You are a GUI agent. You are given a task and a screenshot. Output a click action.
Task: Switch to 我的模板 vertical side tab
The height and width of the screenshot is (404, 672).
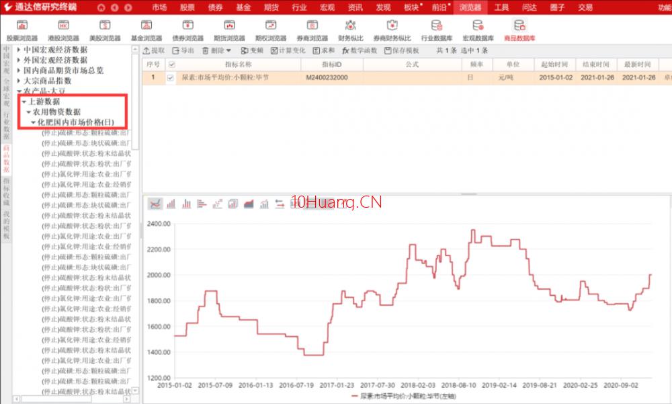[7, 225]
